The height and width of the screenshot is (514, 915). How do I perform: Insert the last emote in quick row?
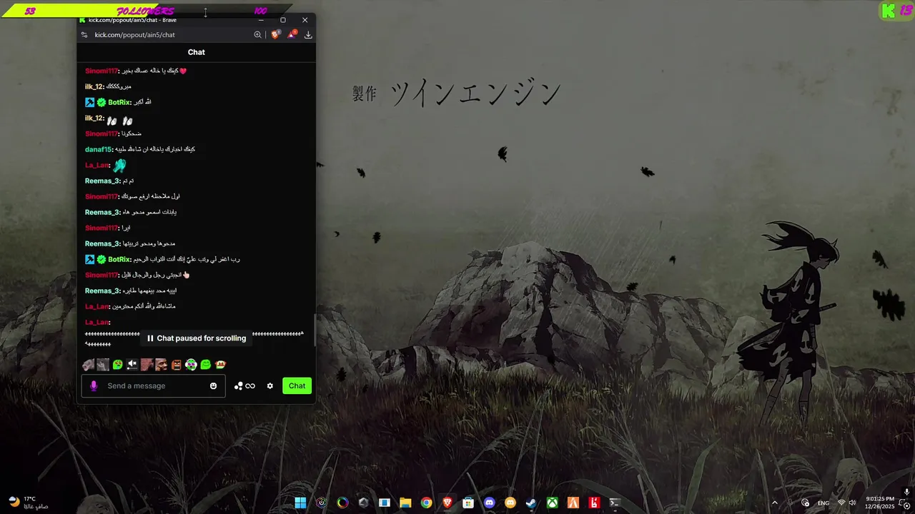coord(220,365)
